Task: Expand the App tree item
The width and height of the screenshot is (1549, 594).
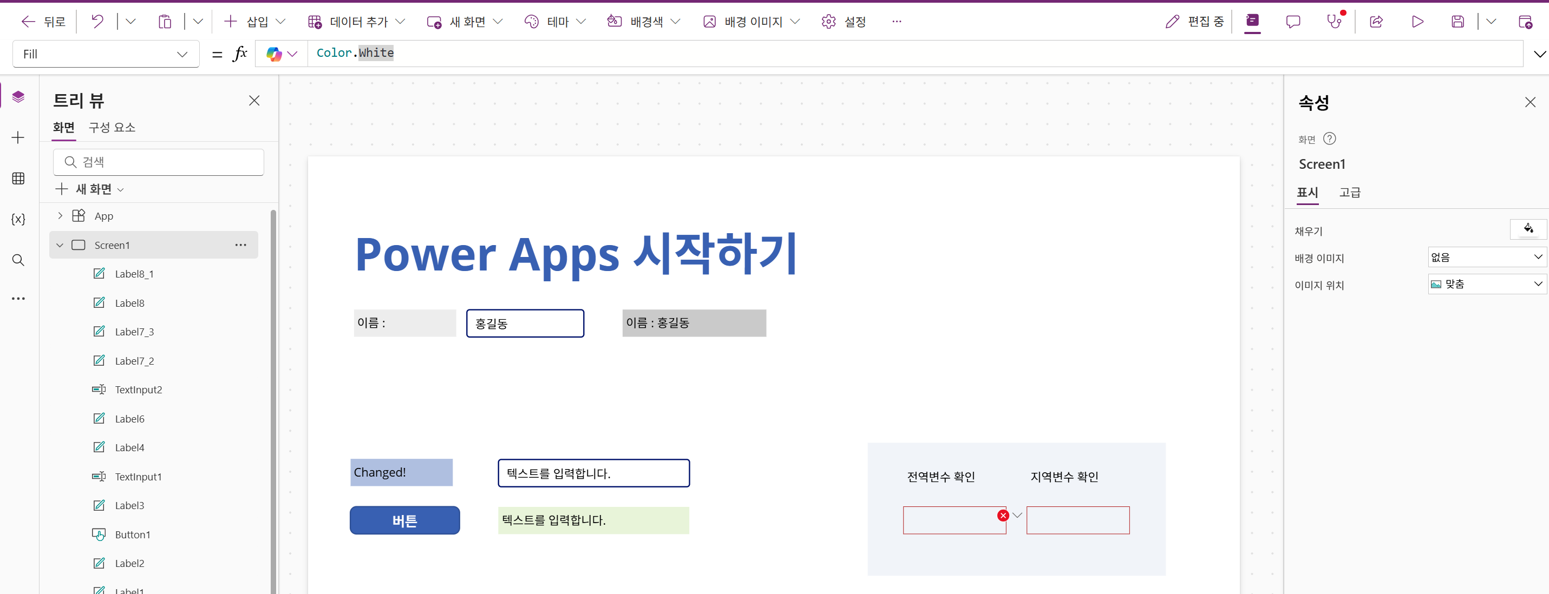Action: point(60,216)
